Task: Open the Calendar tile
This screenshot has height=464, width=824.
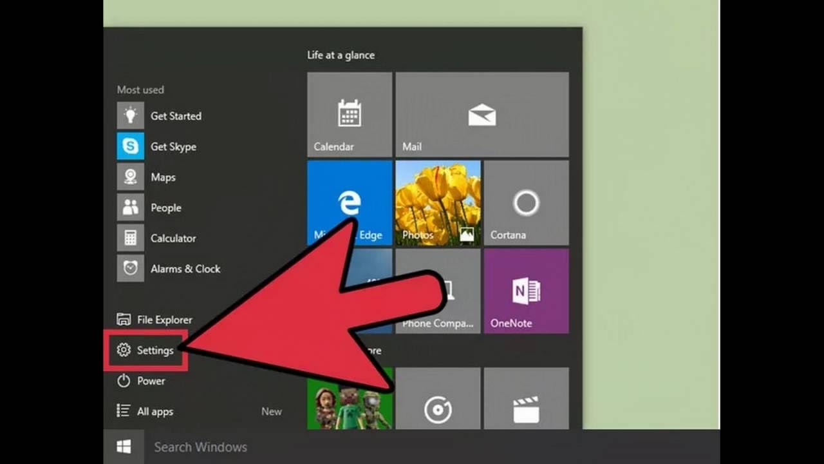Action: coord(350,115)
